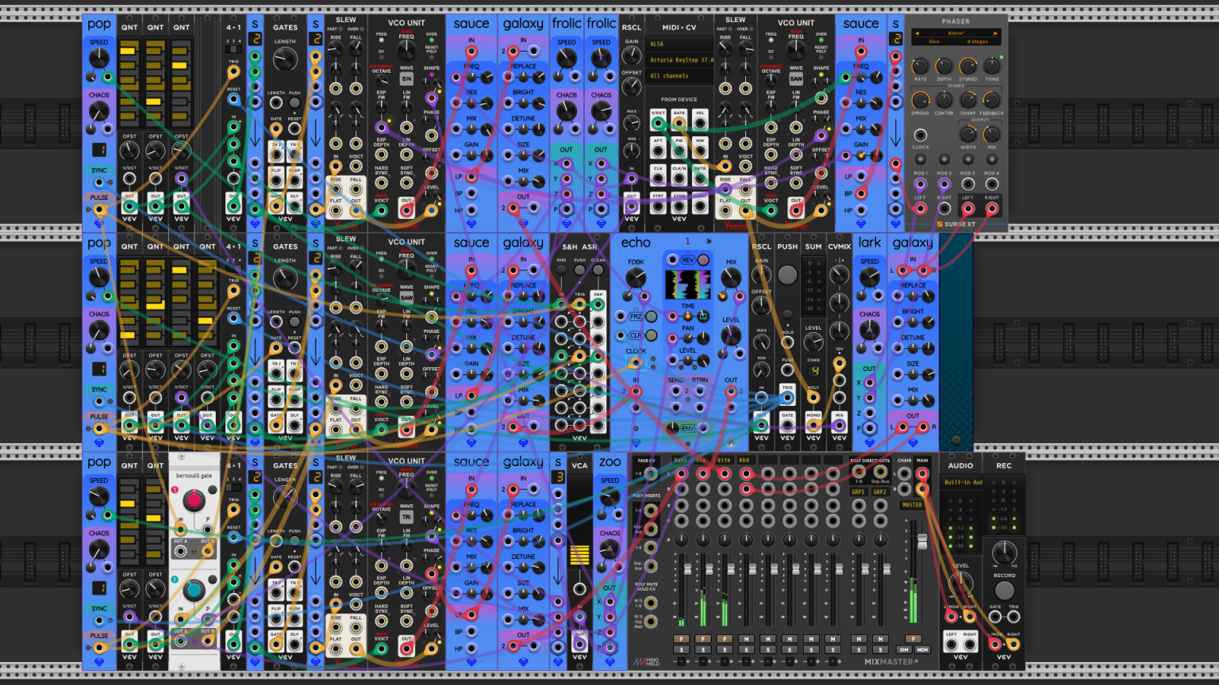This screenshot has height=685, width=1219.
Task: Mute the kbd track in MixMaster
Action: coord(746,639)
